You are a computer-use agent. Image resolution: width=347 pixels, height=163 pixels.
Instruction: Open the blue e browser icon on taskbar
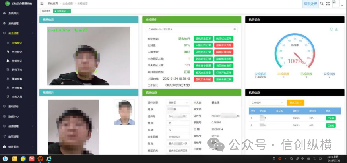pos(48,159)
